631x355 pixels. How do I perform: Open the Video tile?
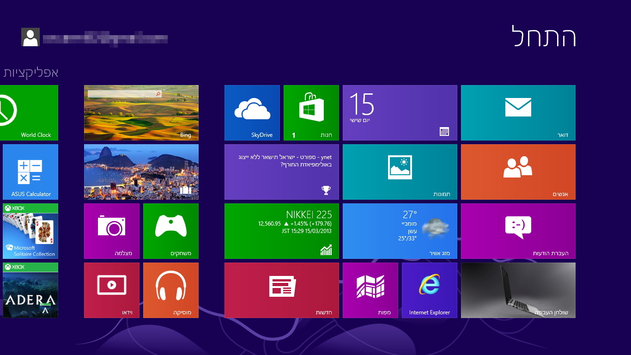coord(111,290)
